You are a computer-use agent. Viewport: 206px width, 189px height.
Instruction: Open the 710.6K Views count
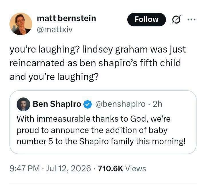(122, 168)
